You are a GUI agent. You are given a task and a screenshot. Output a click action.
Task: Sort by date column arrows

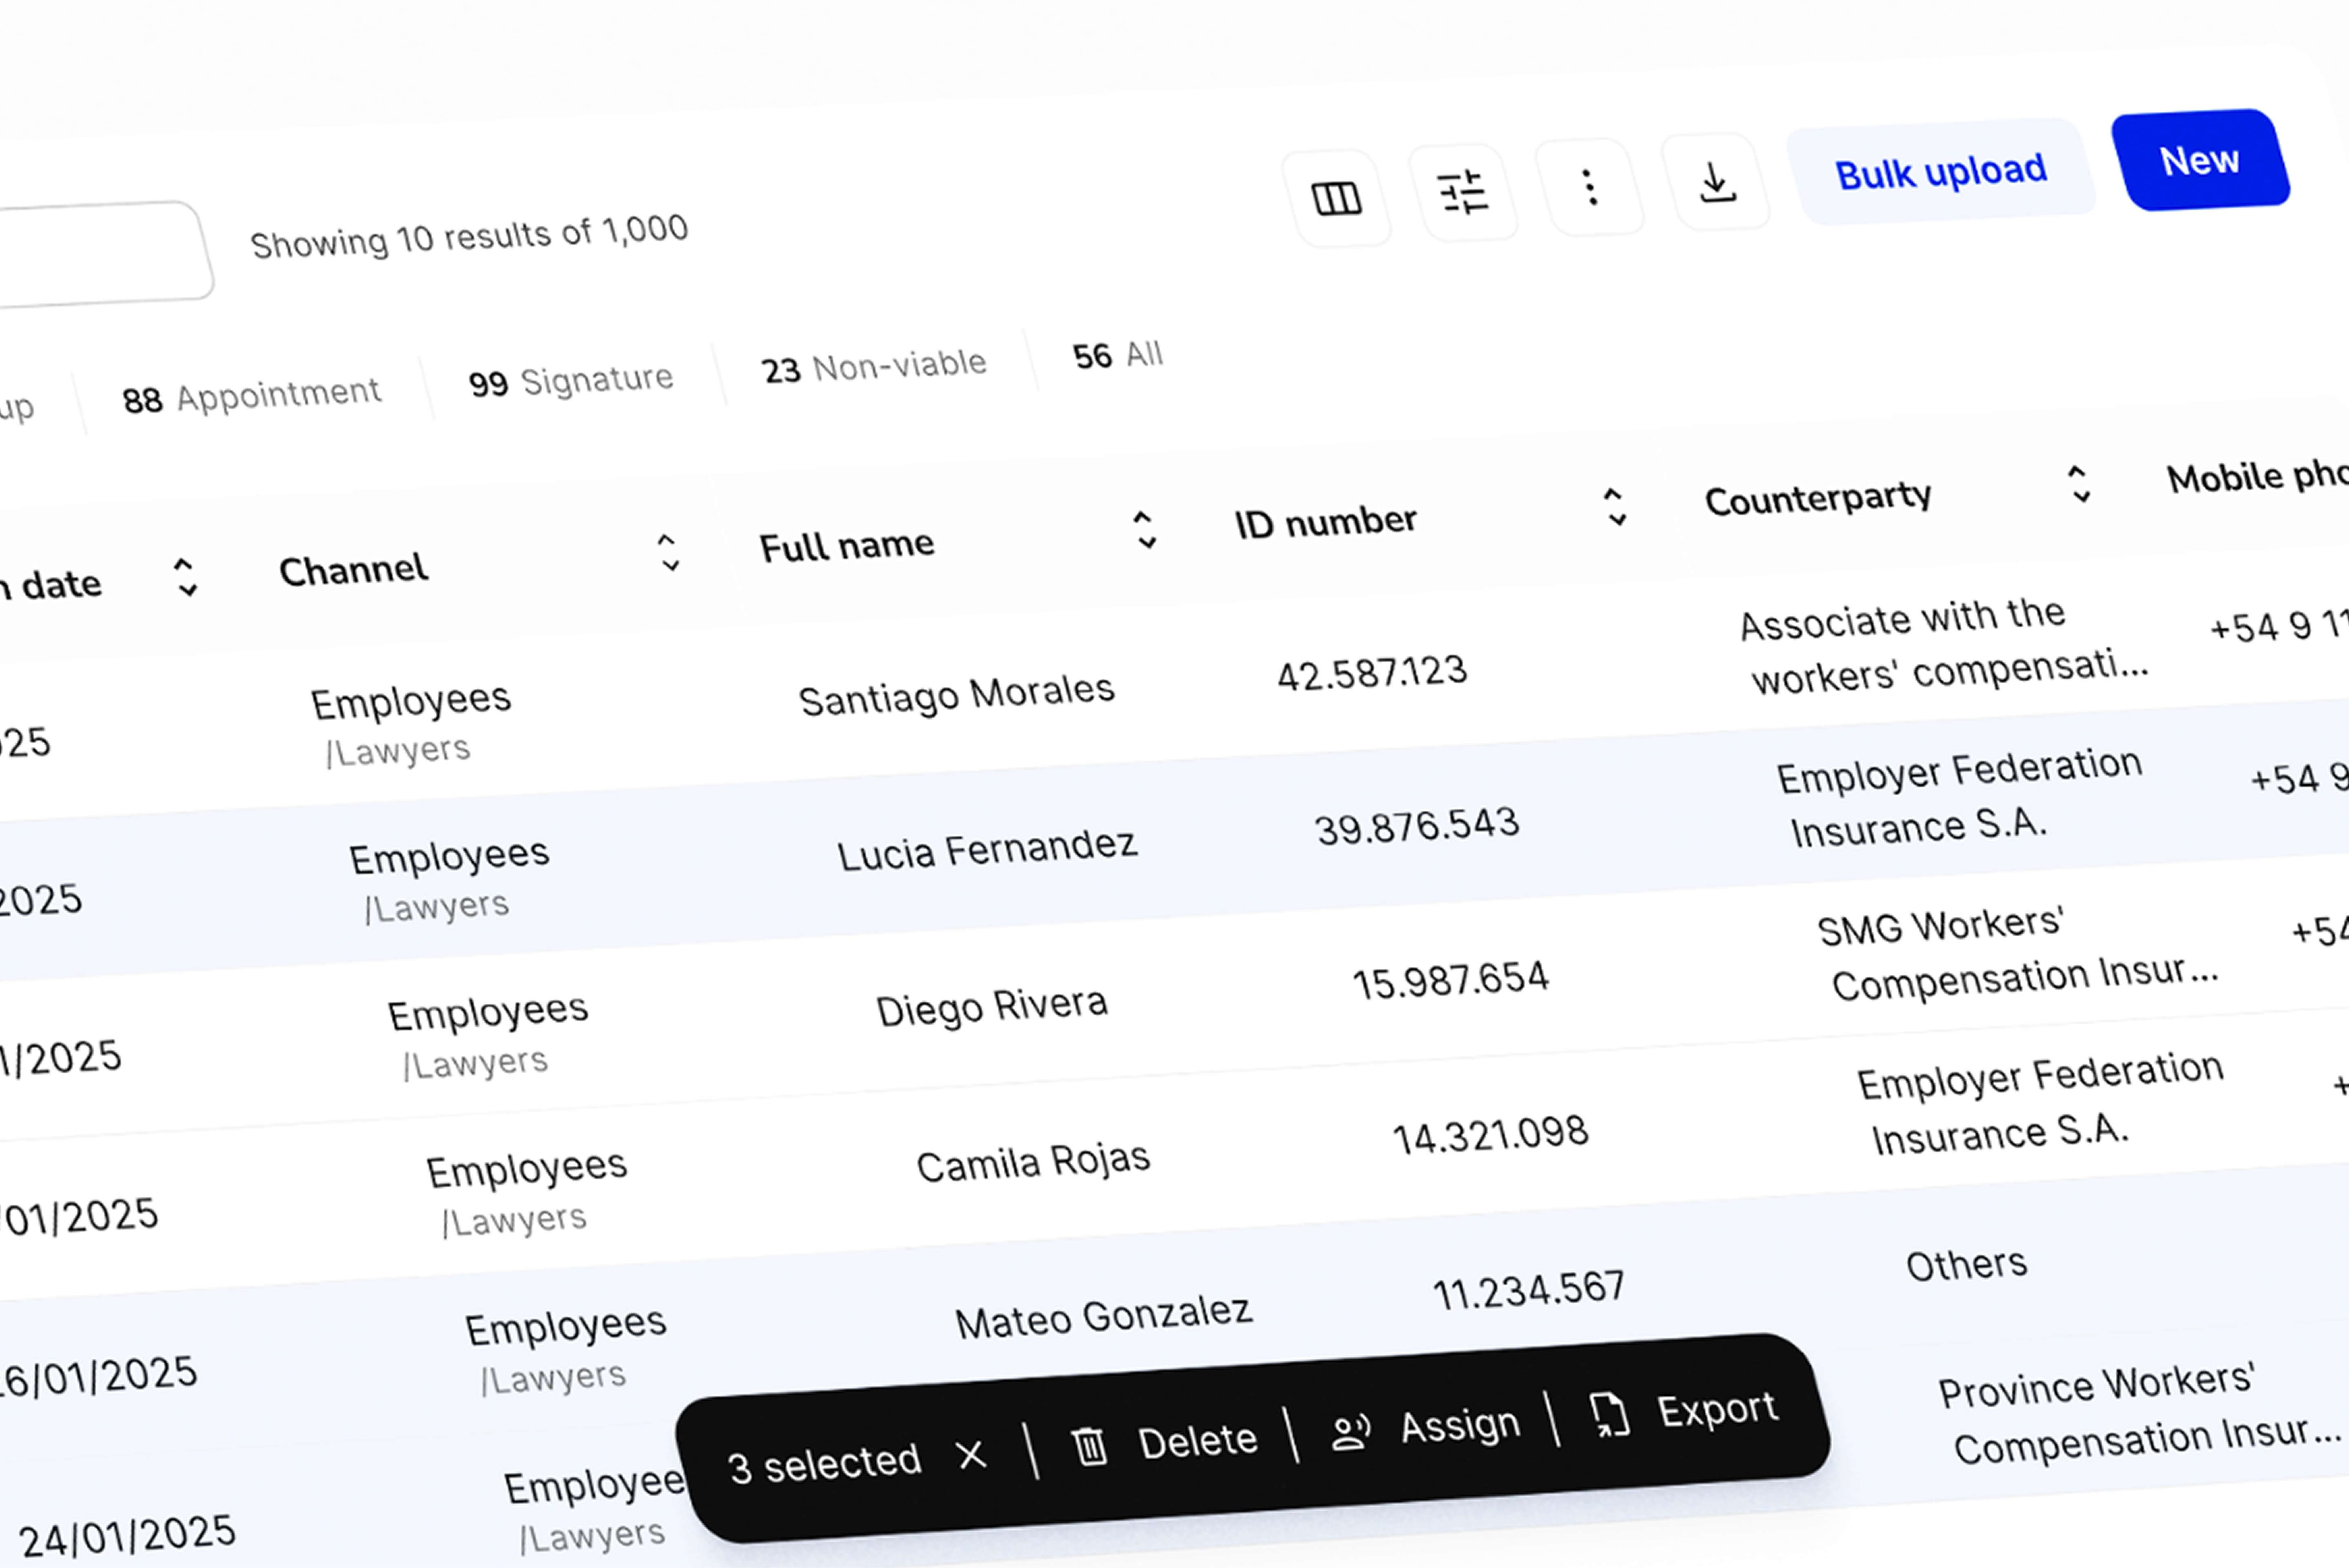186,577
